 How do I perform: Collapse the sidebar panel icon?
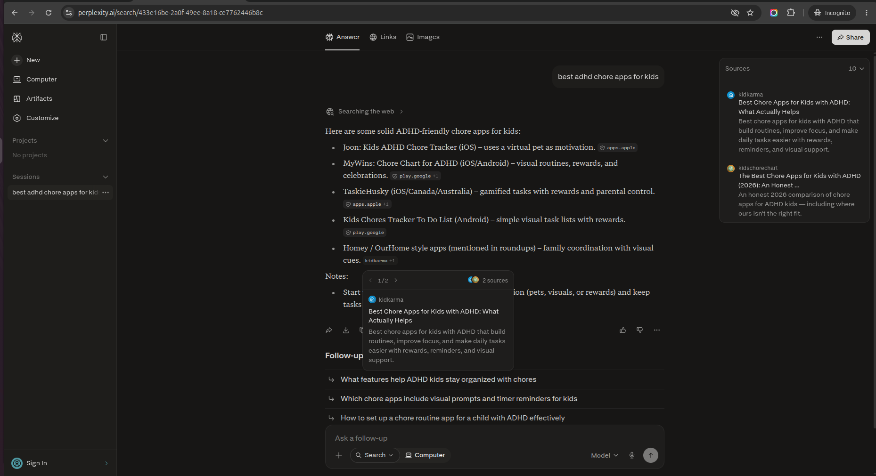(104, 37)
